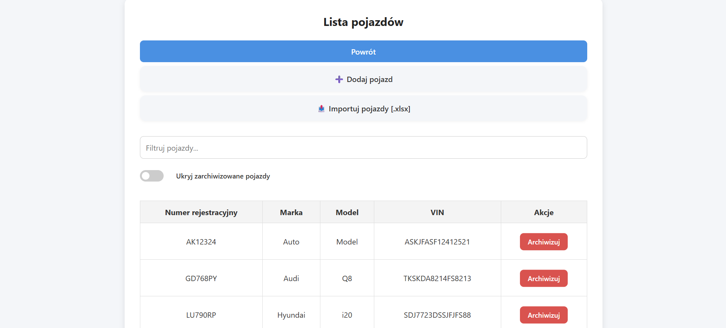Click the Numer rejestracyjny column header
726x328 pixels.
point(201,212)
